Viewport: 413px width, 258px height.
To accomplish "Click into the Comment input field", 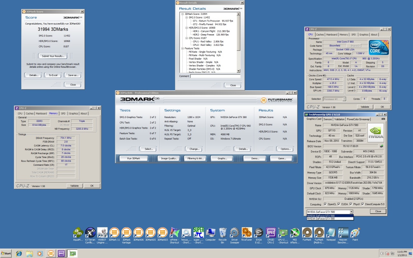I will click(215, 76).
